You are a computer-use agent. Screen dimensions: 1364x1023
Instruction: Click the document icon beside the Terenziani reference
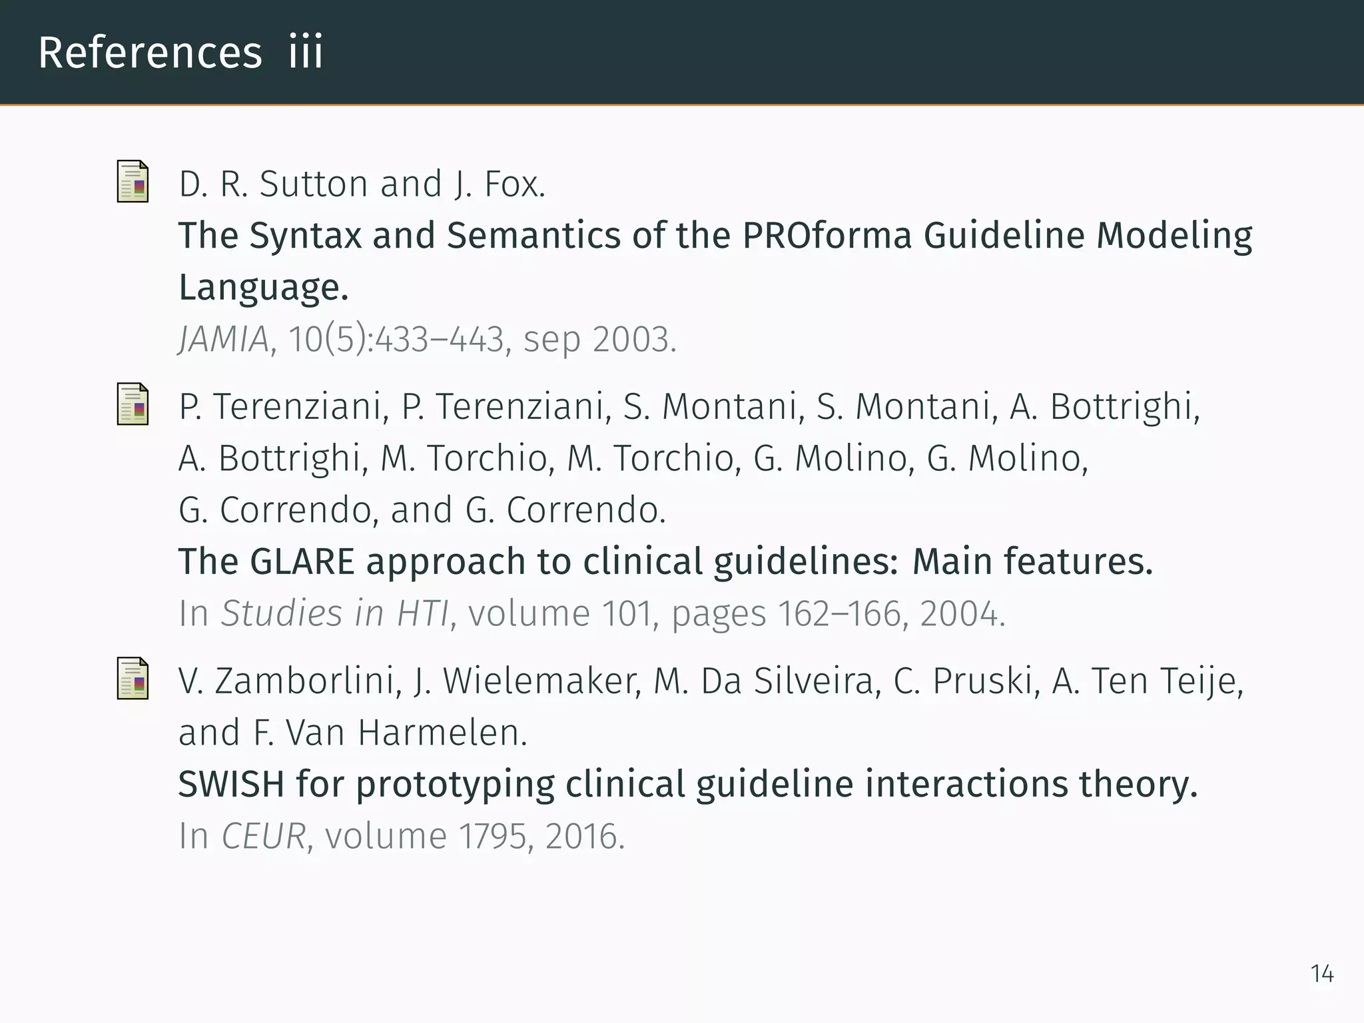(x=133, y=404)
